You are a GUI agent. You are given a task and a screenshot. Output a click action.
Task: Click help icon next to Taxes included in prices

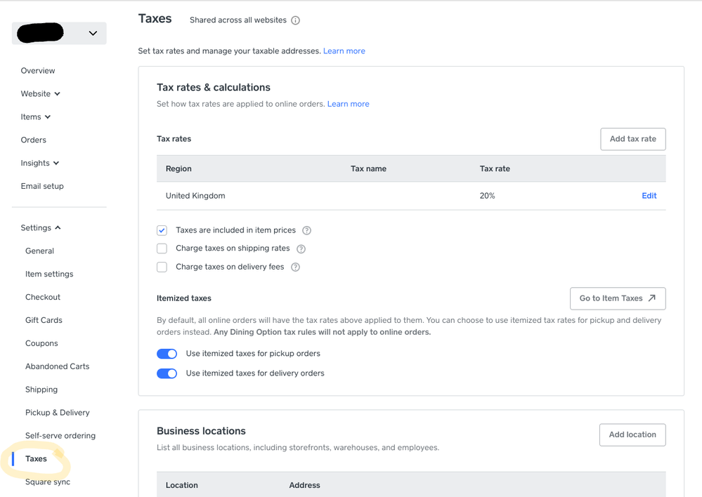coord(306,230)
